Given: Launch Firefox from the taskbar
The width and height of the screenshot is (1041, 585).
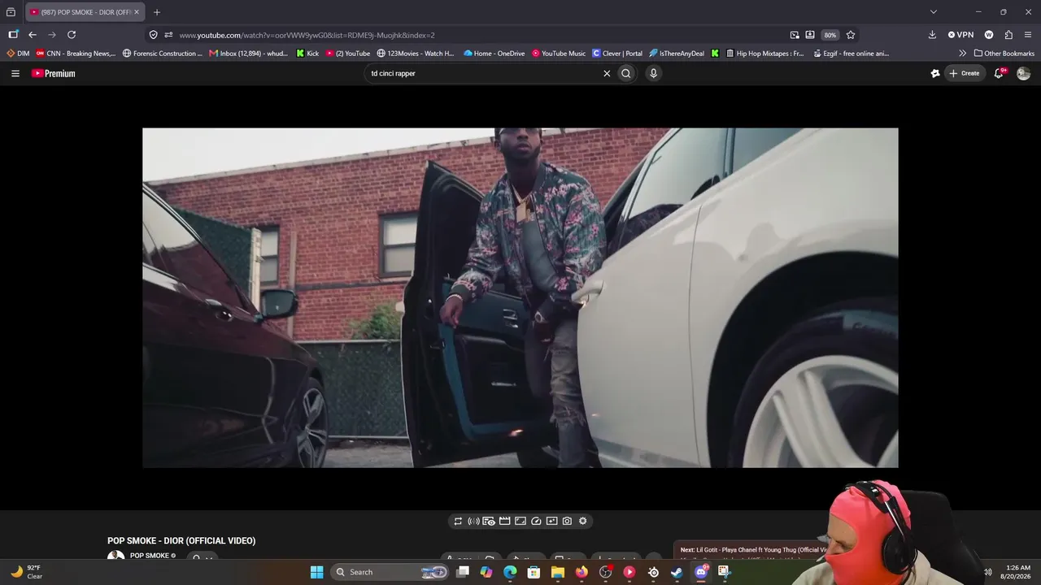Looking at the screenshot, I should (x=581, y=572).
